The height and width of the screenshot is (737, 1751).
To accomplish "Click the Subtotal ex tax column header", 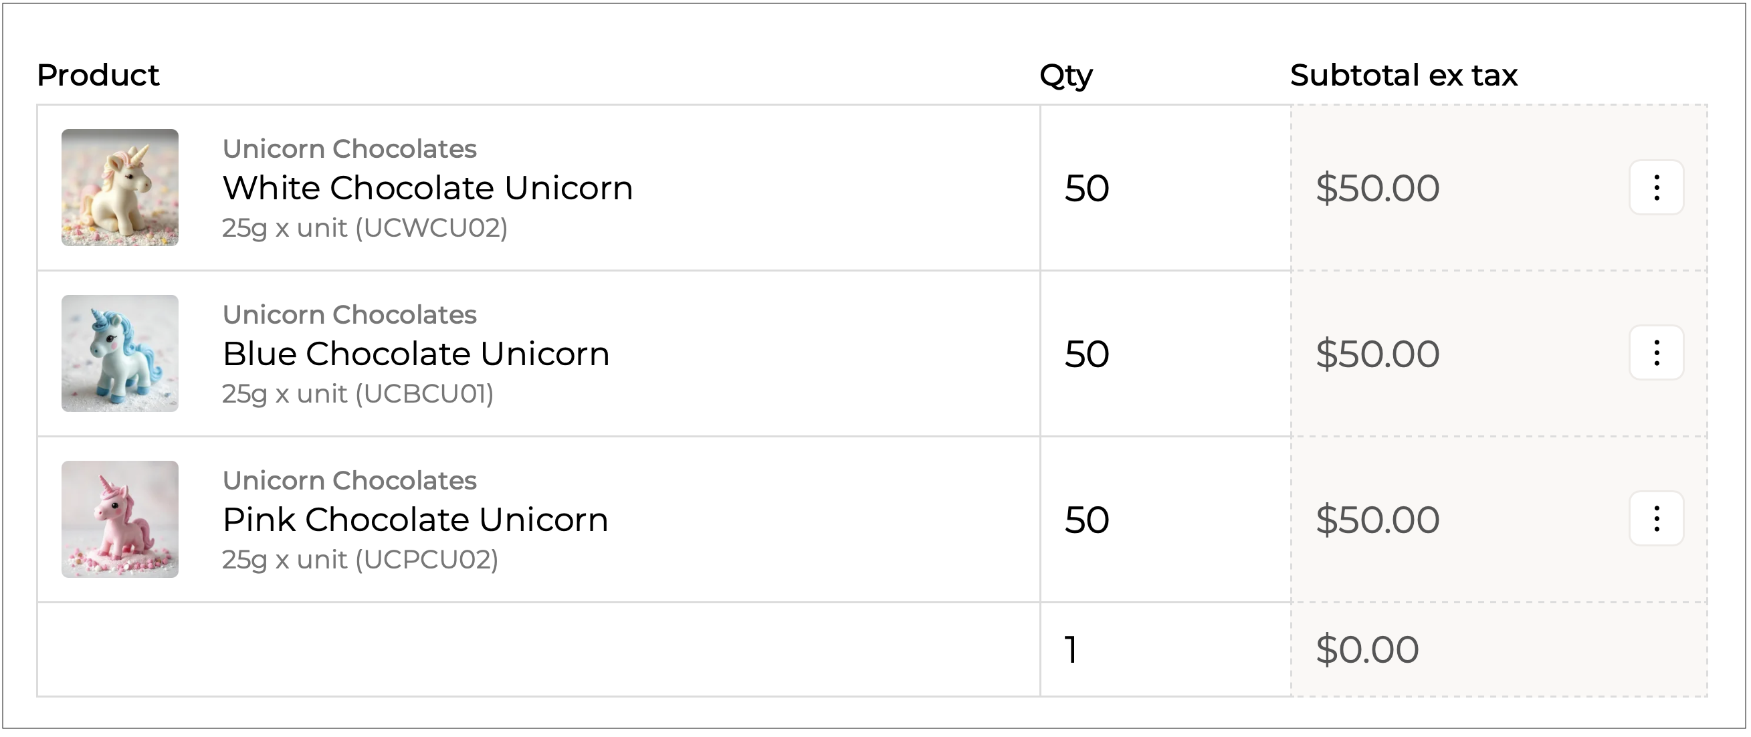I will (1403, 76).
